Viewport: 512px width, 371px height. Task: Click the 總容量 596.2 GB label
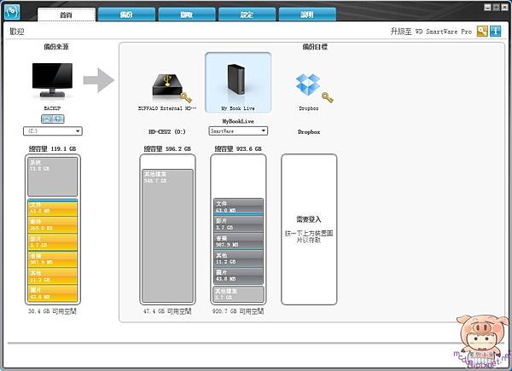coord(167,148)
